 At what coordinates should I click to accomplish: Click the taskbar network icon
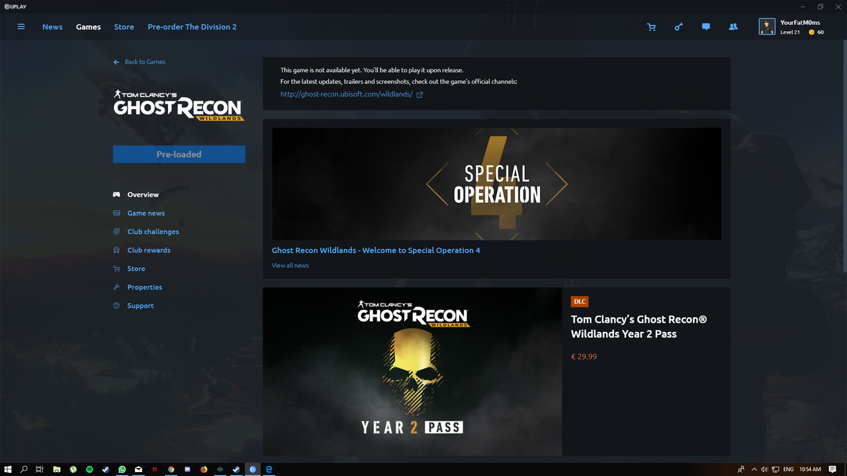click(776, 469)
